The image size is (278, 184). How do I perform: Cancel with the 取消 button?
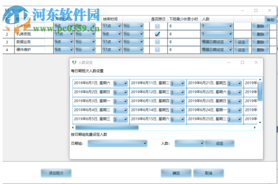click(208, 173)
